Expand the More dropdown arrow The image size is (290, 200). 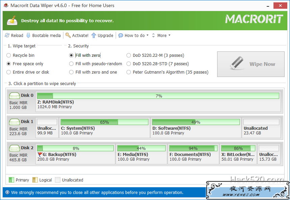coord(169,35)
